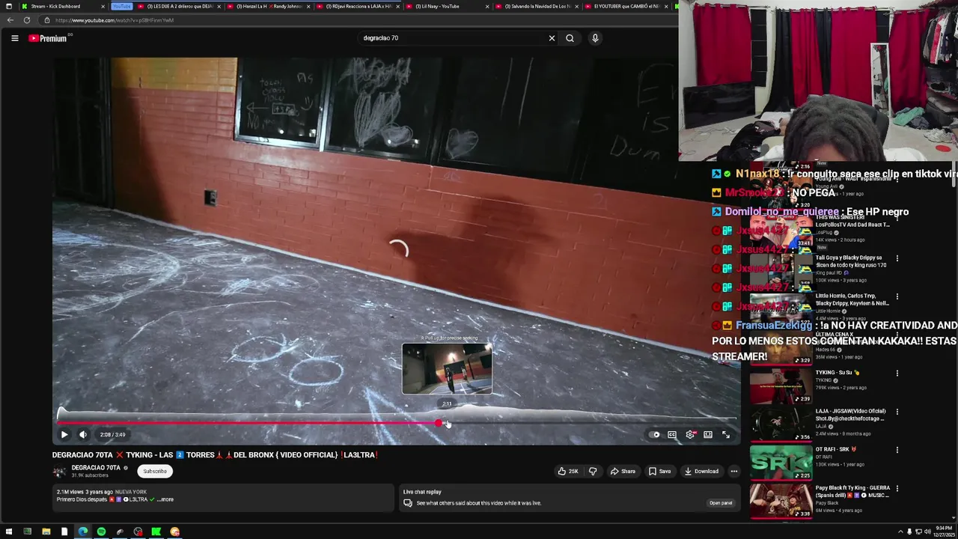Open TYKING - Su Su video thumbnail
Viewport: 958px width, 539px height.
click(781, 386)
